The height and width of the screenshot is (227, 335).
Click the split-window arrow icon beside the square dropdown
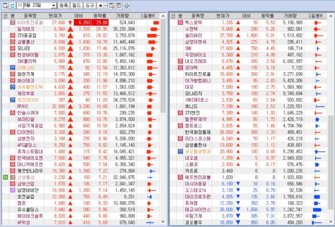pyautogui.click(x=111, y=5)
